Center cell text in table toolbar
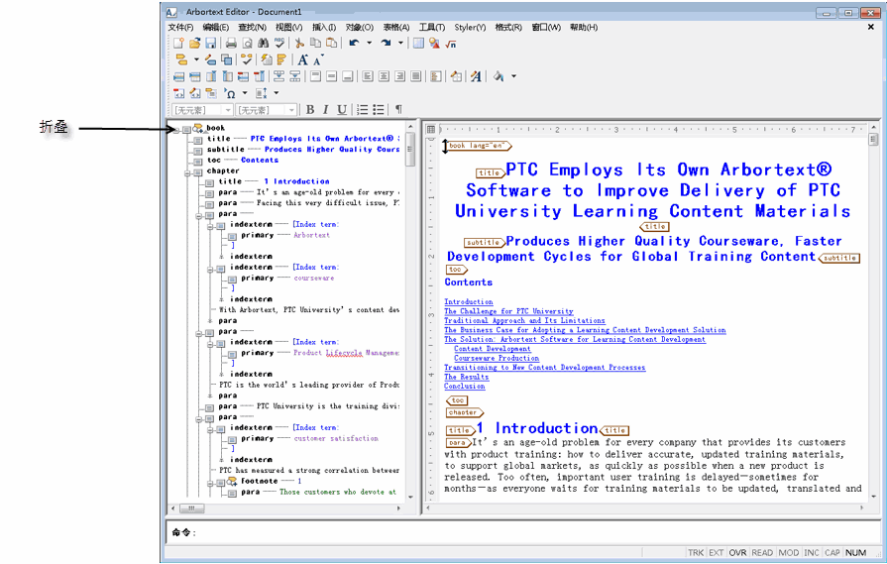This screenshot has height=564, width=887. [x=384, y=76]
